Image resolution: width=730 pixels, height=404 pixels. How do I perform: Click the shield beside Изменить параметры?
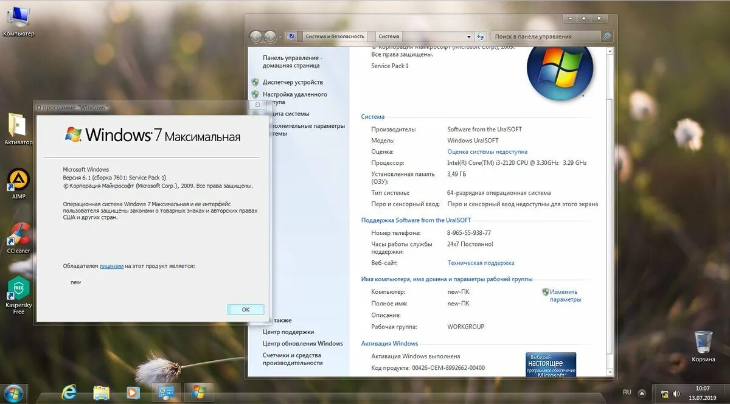coord(546,292)
